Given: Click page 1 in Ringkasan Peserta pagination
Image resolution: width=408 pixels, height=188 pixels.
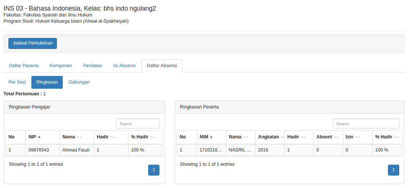Looking at the screenshot, I should [x=393, y=170].
